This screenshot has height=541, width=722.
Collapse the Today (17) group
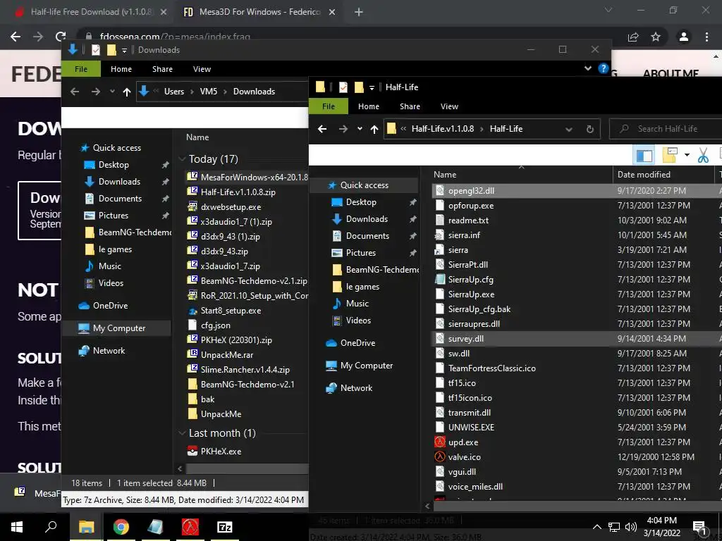(x=182, y=159)
